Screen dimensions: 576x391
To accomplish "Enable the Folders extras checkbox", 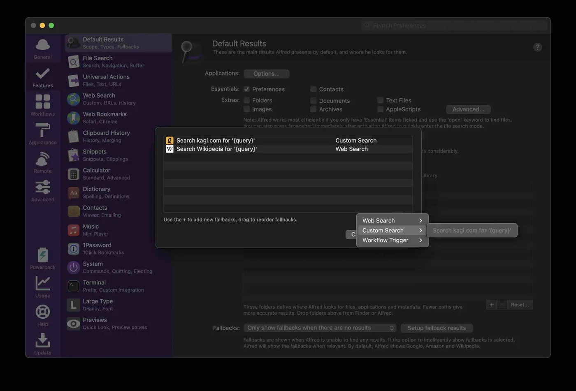I will pyautogui.click(x=247, y=100).
